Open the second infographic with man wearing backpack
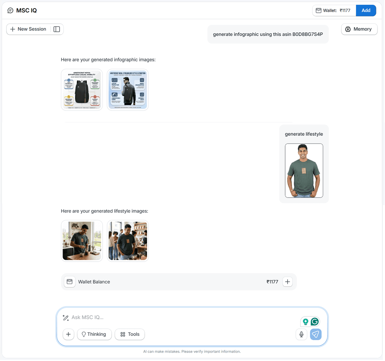Screen dimensions: 385x361 128,90
